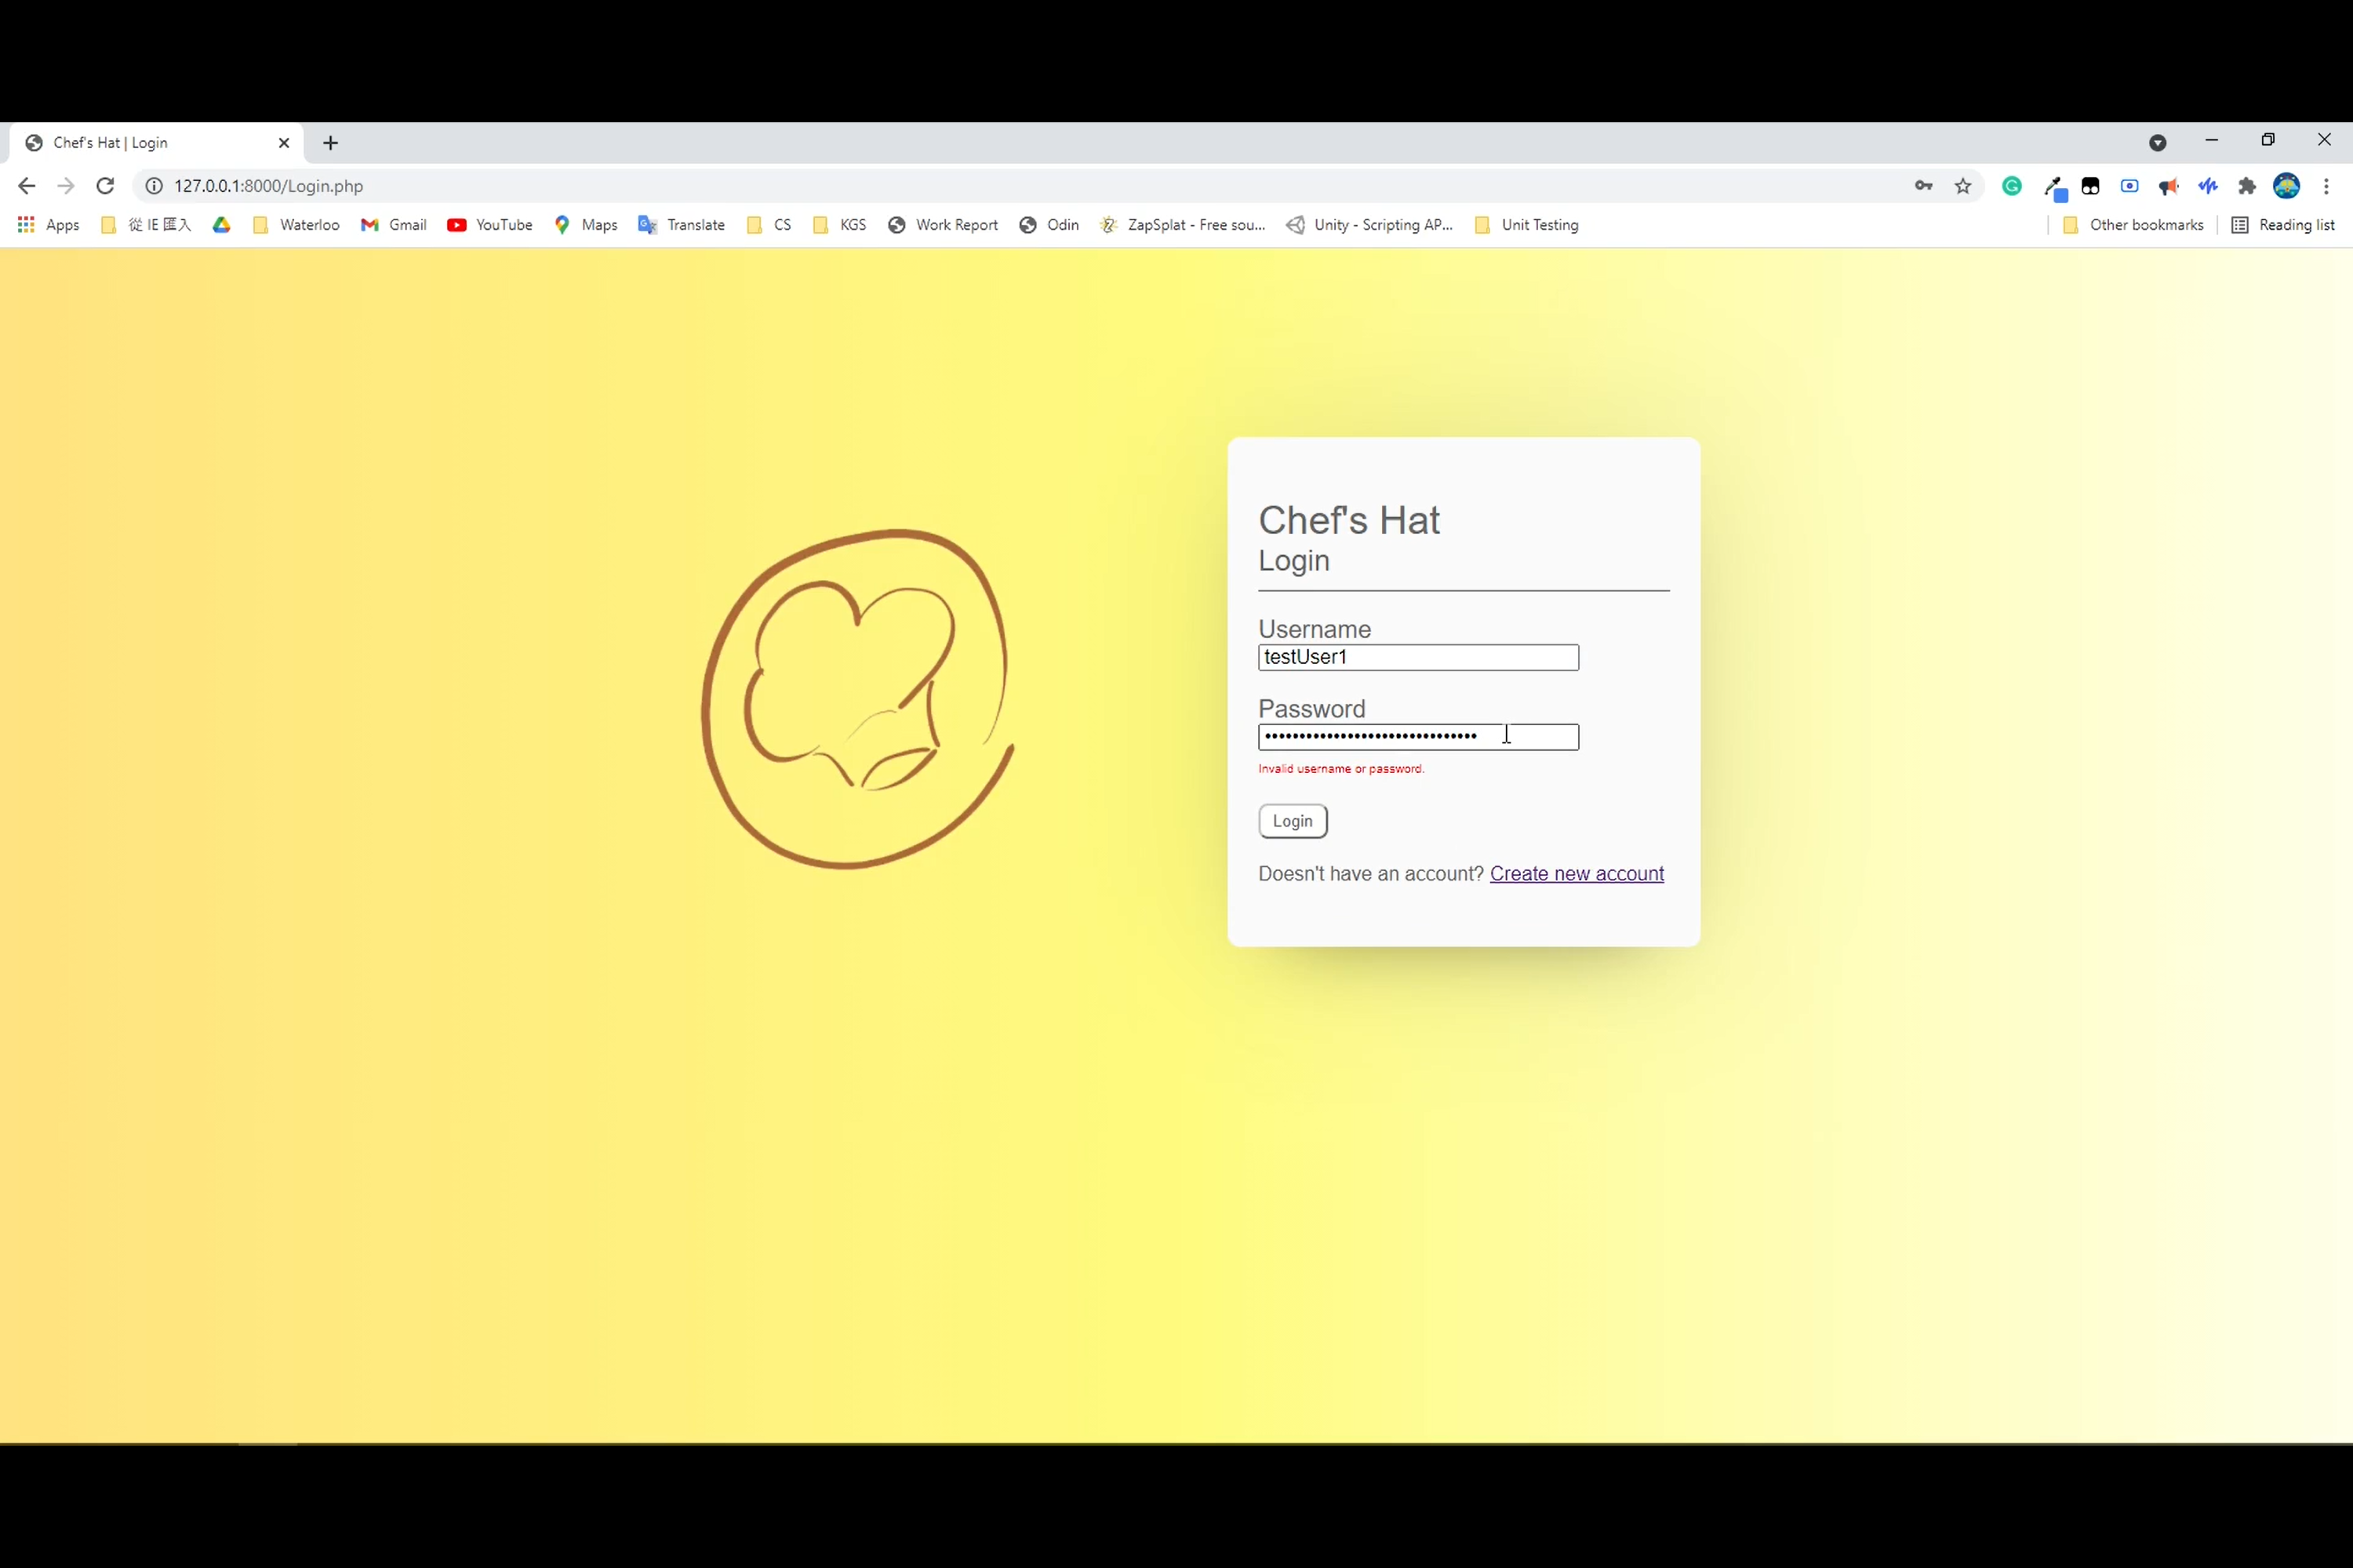Image resolution: width=2353 pixels, height=1568 pixels.
Task: Open the ZapSplat free sounds bookmark
Action: click(x=1183, y=224)
